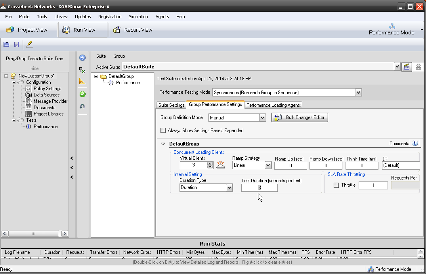Viewport: 426px width, 274px height.
Task: Open the Agents menu
Action: click(x=162, y=17)
